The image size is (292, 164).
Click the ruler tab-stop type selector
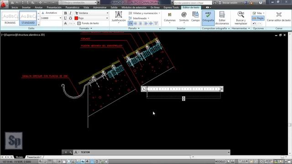pos(144,89)
